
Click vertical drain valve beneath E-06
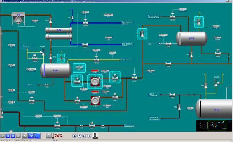(191, 55)
